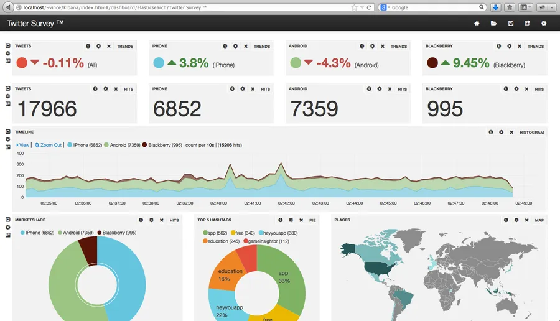The width and height of the screenshot is (560, 321).
Task: Toggle app (502) hashtag legend entry
Action: tap(215, 233)
